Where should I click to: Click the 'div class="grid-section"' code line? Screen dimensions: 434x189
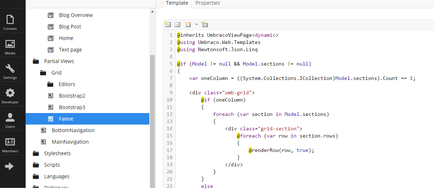[263, 129]
